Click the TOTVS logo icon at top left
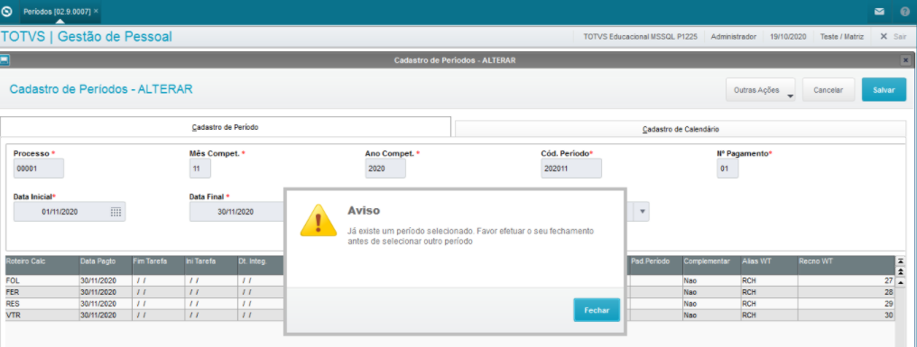Screen dimensions: 917x347 point(7,11)
